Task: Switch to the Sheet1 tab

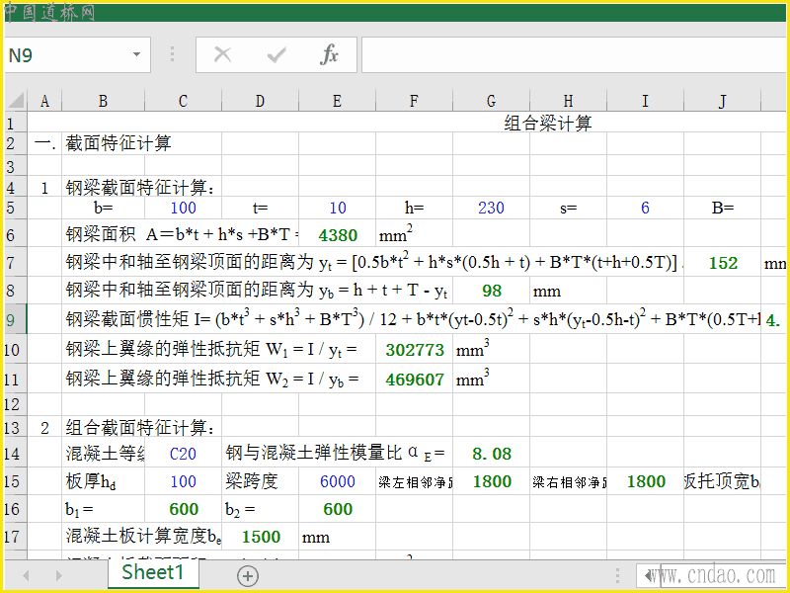Action: click(x=153, y=573)
